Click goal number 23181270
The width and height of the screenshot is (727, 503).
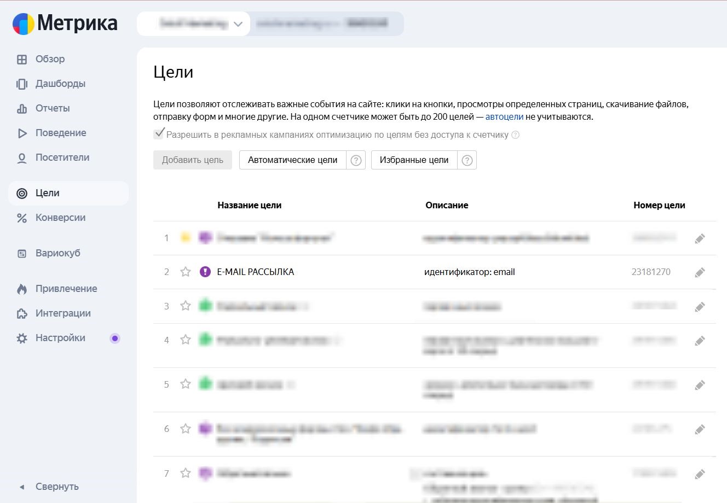[651, 272]
